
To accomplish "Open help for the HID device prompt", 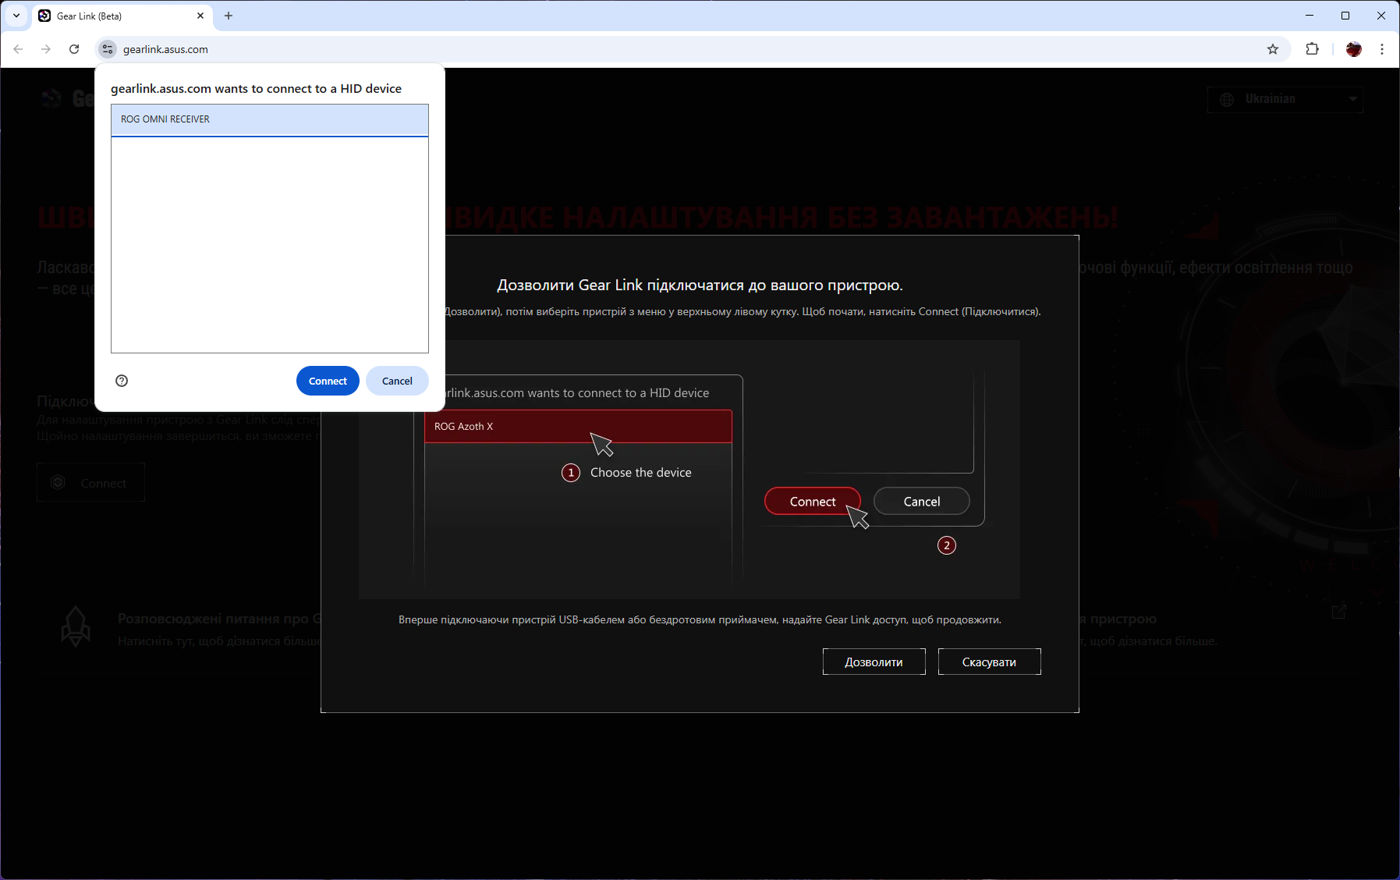I will [122, 381].
